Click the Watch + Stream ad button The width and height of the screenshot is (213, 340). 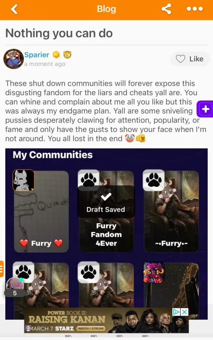[91, 328]
